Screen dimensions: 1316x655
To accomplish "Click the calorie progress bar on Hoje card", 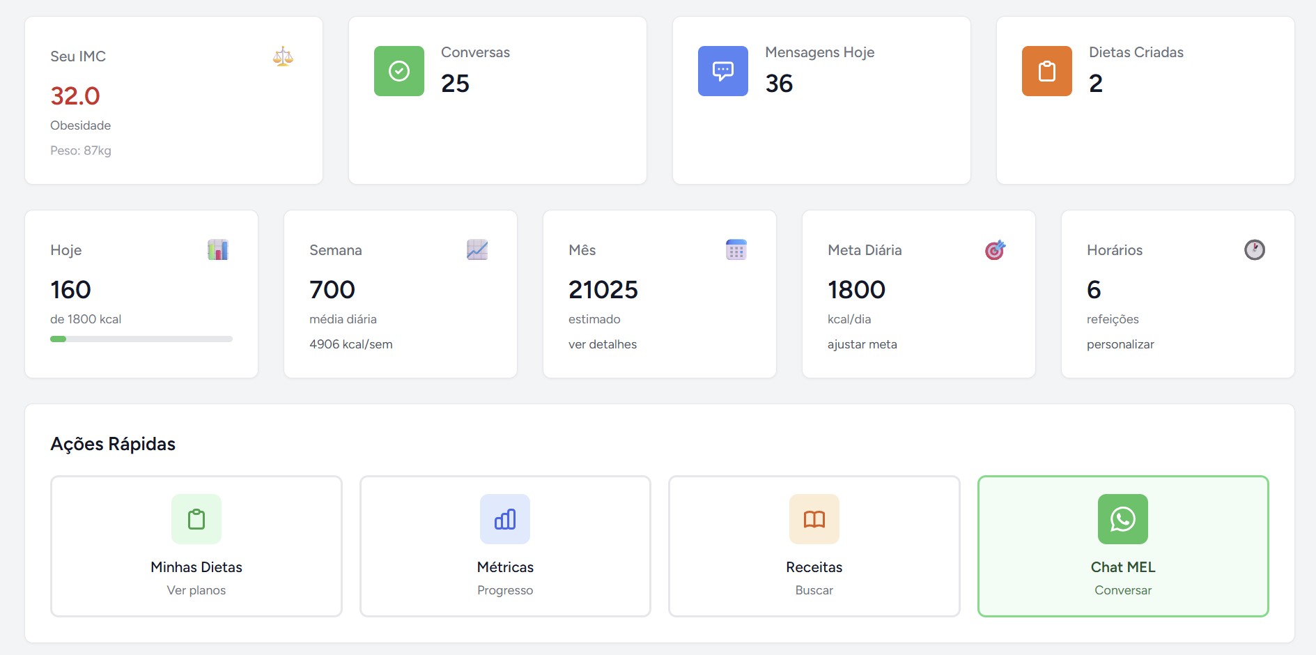I will pyautogui.click(x=141, y=339).
